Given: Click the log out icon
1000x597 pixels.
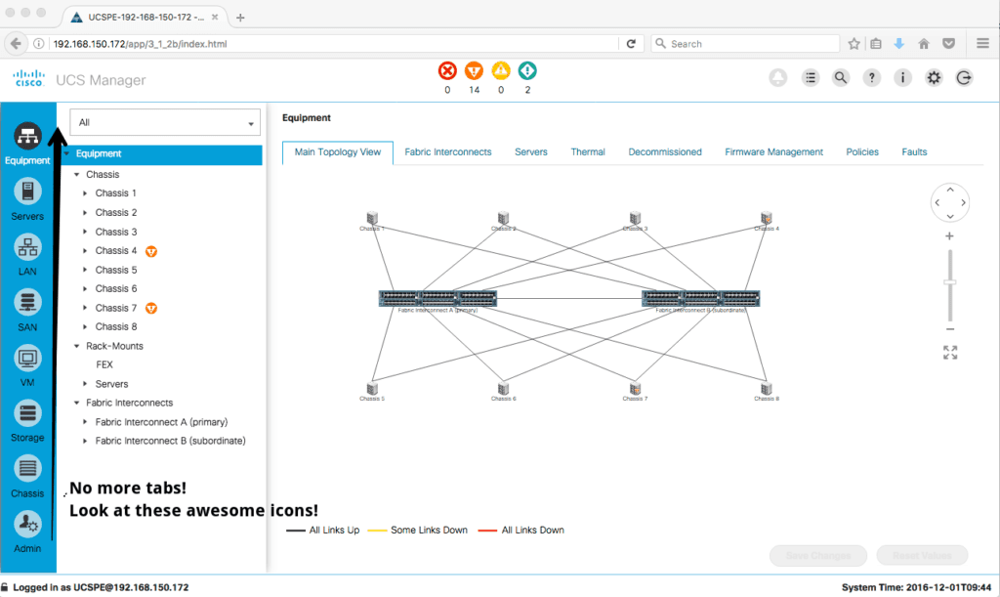Looking at the screenshot, I should [x=964, y=78].
